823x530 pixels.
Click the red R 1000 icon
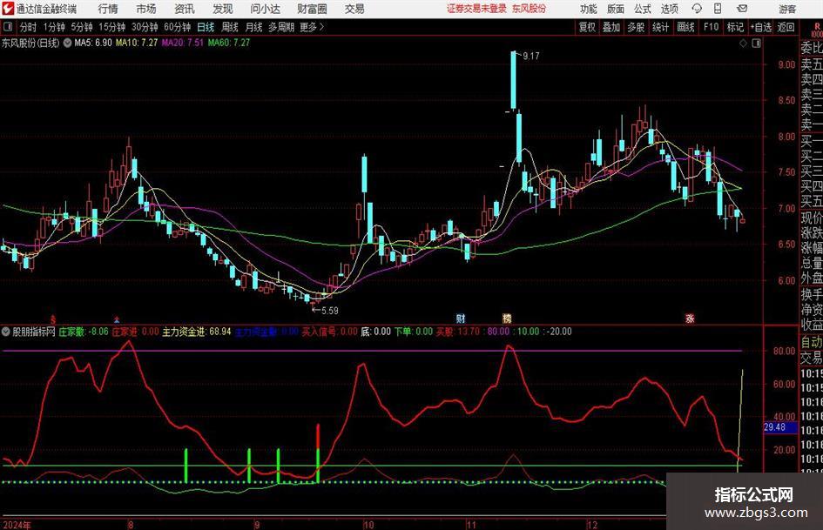[x=817, y=30]
